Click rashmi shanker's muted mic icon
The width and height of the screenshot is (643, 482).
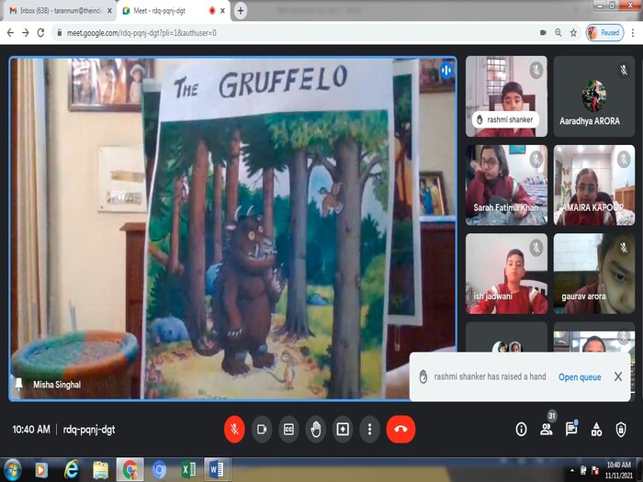pyautogui.click(x=536, y=70)
